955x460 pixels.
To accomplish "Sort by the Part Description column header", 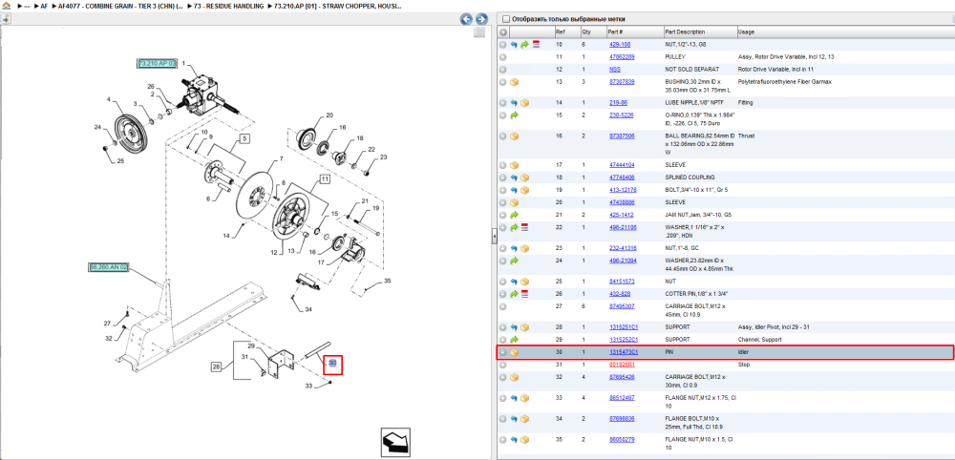I will click(x=685, y=31).
